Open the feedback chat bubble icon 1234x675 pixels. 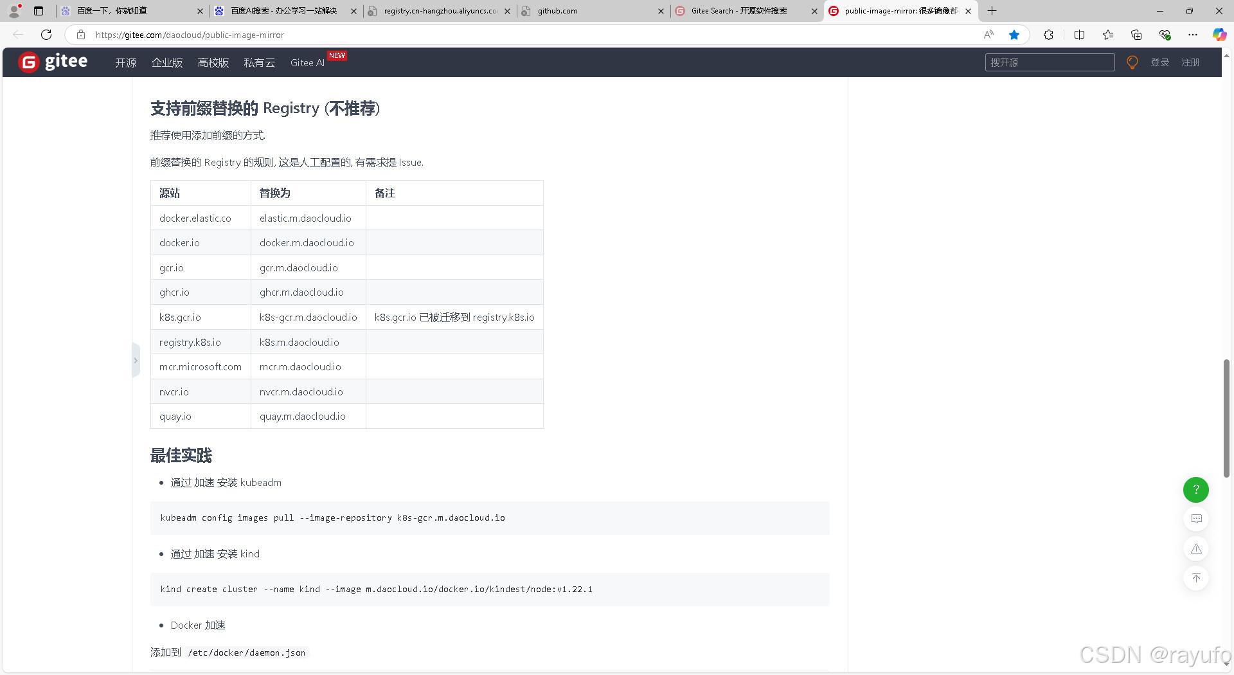tap(1196, 519)
